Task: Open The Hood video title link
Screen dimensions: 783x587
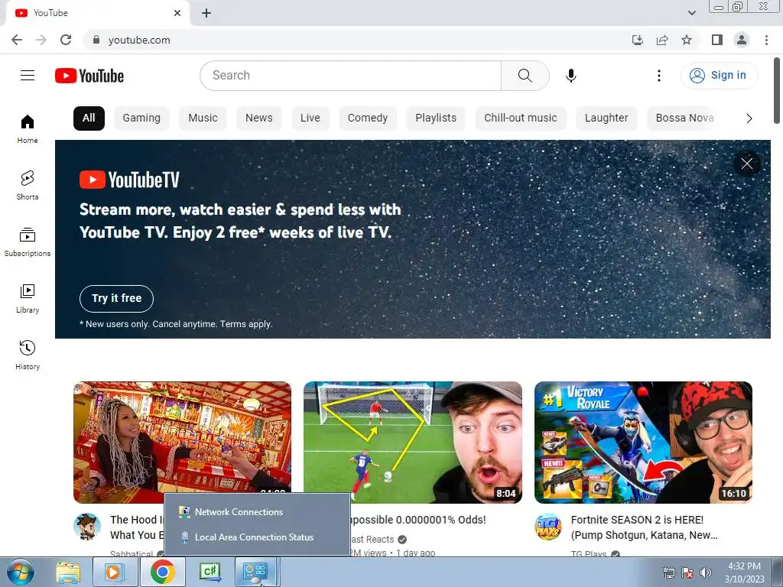Action: pos(138,527)
